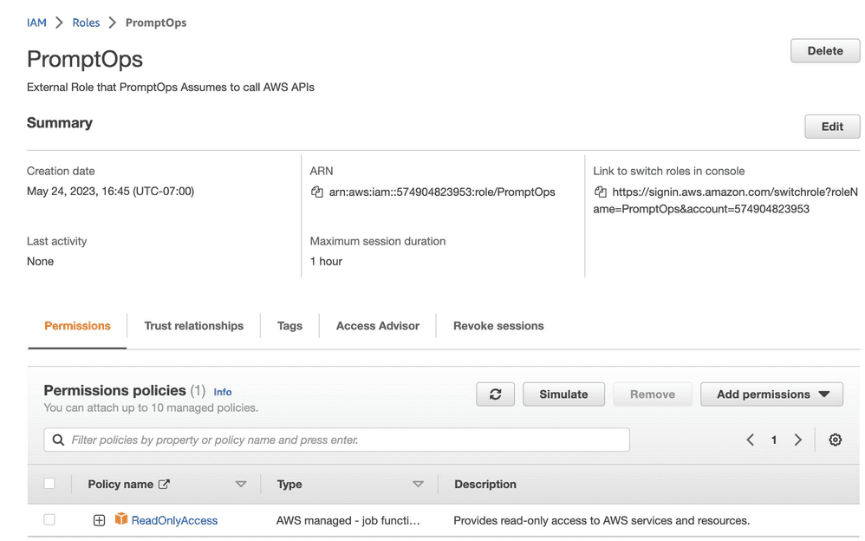Go to next policies page

click(x=797, y=440)
